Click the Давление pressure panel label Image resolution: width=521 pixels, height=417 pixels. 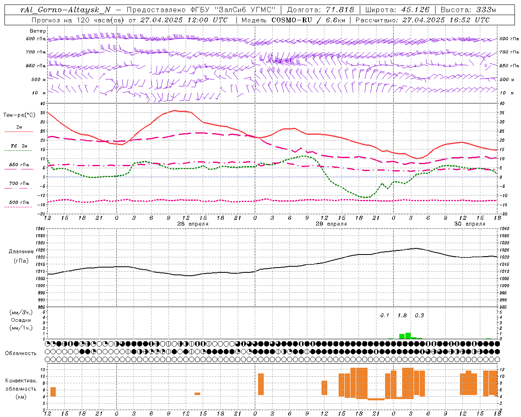21,252
